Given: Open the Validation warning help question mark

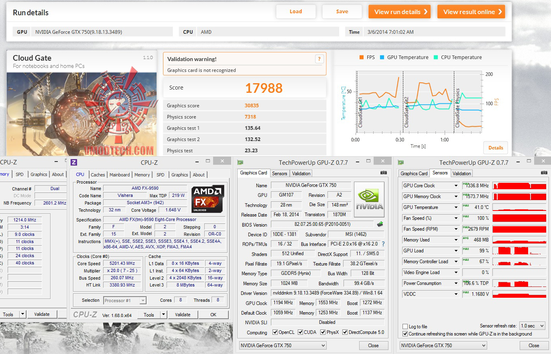Looking at the screenshot, I should [319, 59].
